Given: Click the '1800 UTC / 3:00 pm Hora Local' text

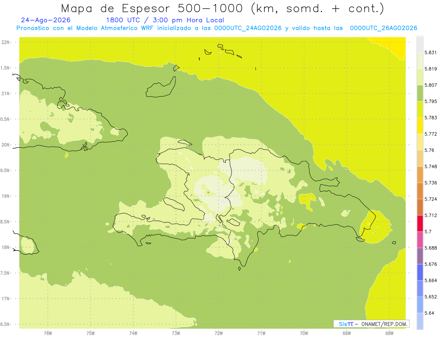Looking at the screenshot, I should (x=165, y=20).
